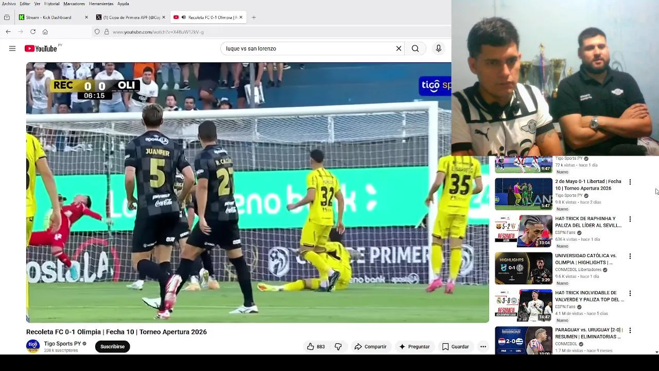This screenshot has height=371, width=659.
Task: Open the Archivo menu
Action: [x=9, y=4]
